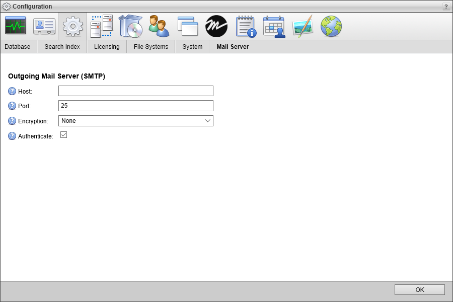
Task: Open the calendar with user icon
Action: 274,27
